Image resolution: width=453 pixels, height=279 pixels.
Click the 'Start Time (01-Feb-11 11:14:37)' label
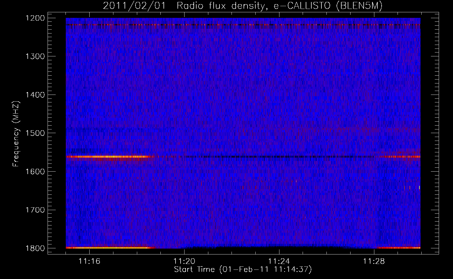tap(243, 270)
